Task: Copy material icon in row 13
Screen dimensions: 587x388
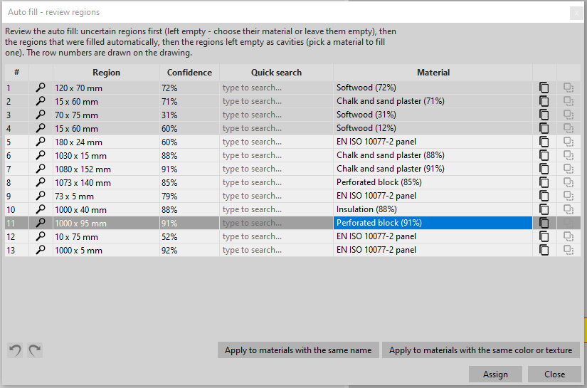Action: tap(544, 250)
